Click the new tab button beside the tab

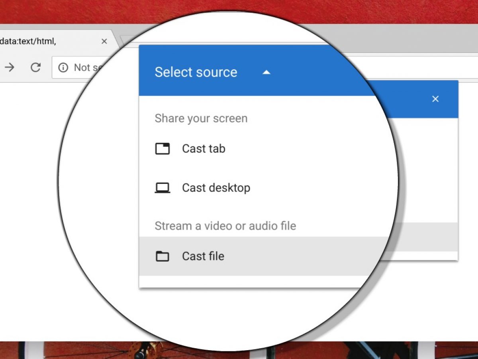click(x=127, y=40)
